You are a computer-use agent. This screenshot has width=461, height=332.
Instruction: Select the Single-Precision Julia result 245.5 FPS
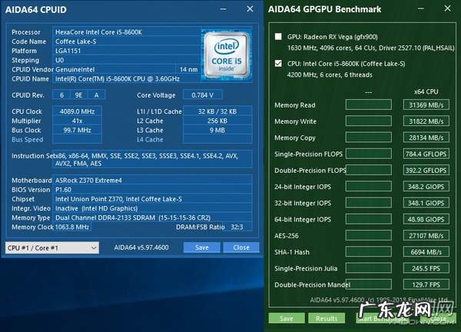click(x=426, y=268)
